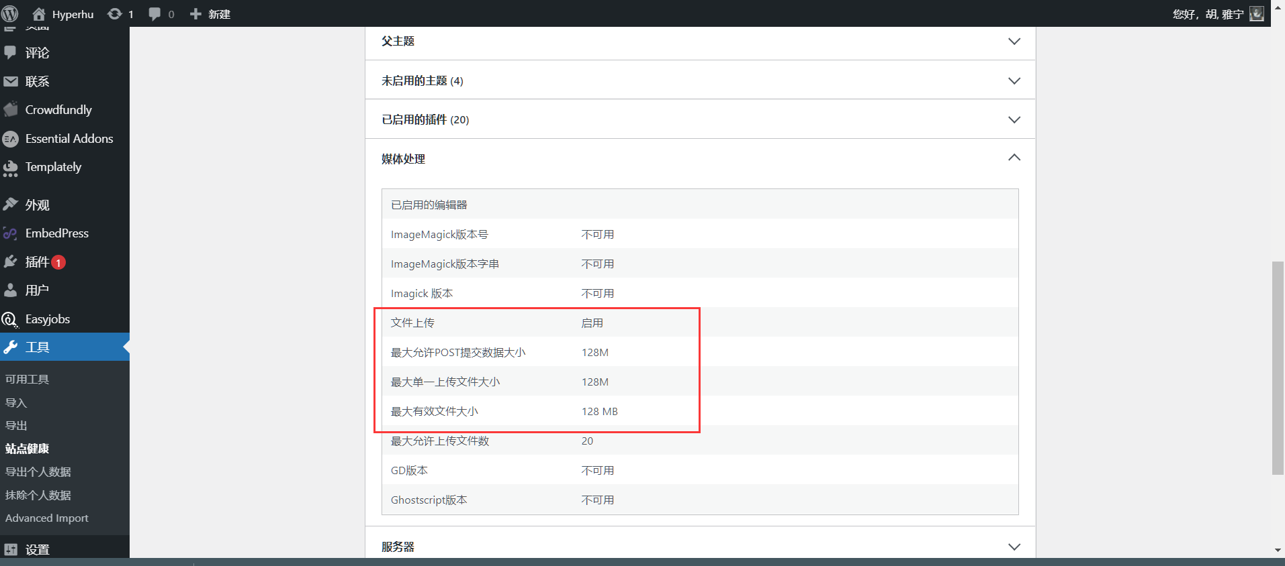Image resolution: width=1285 pixels, height=566 pixels.
Task: Open 导出个人数据 submenu link
Action: pos(38,471)
